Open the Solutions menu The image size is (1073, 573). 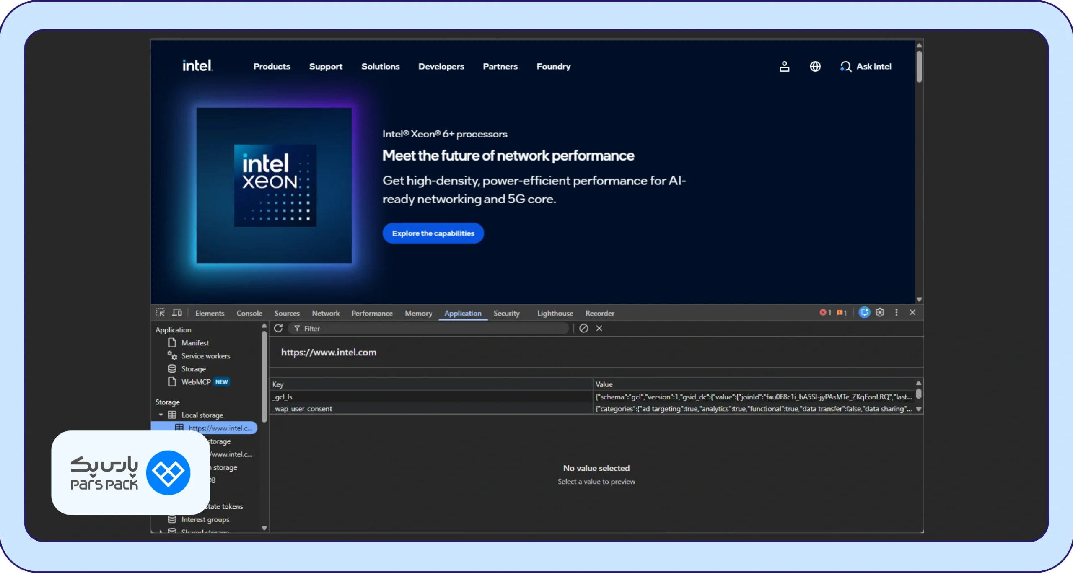pos(381,66)
